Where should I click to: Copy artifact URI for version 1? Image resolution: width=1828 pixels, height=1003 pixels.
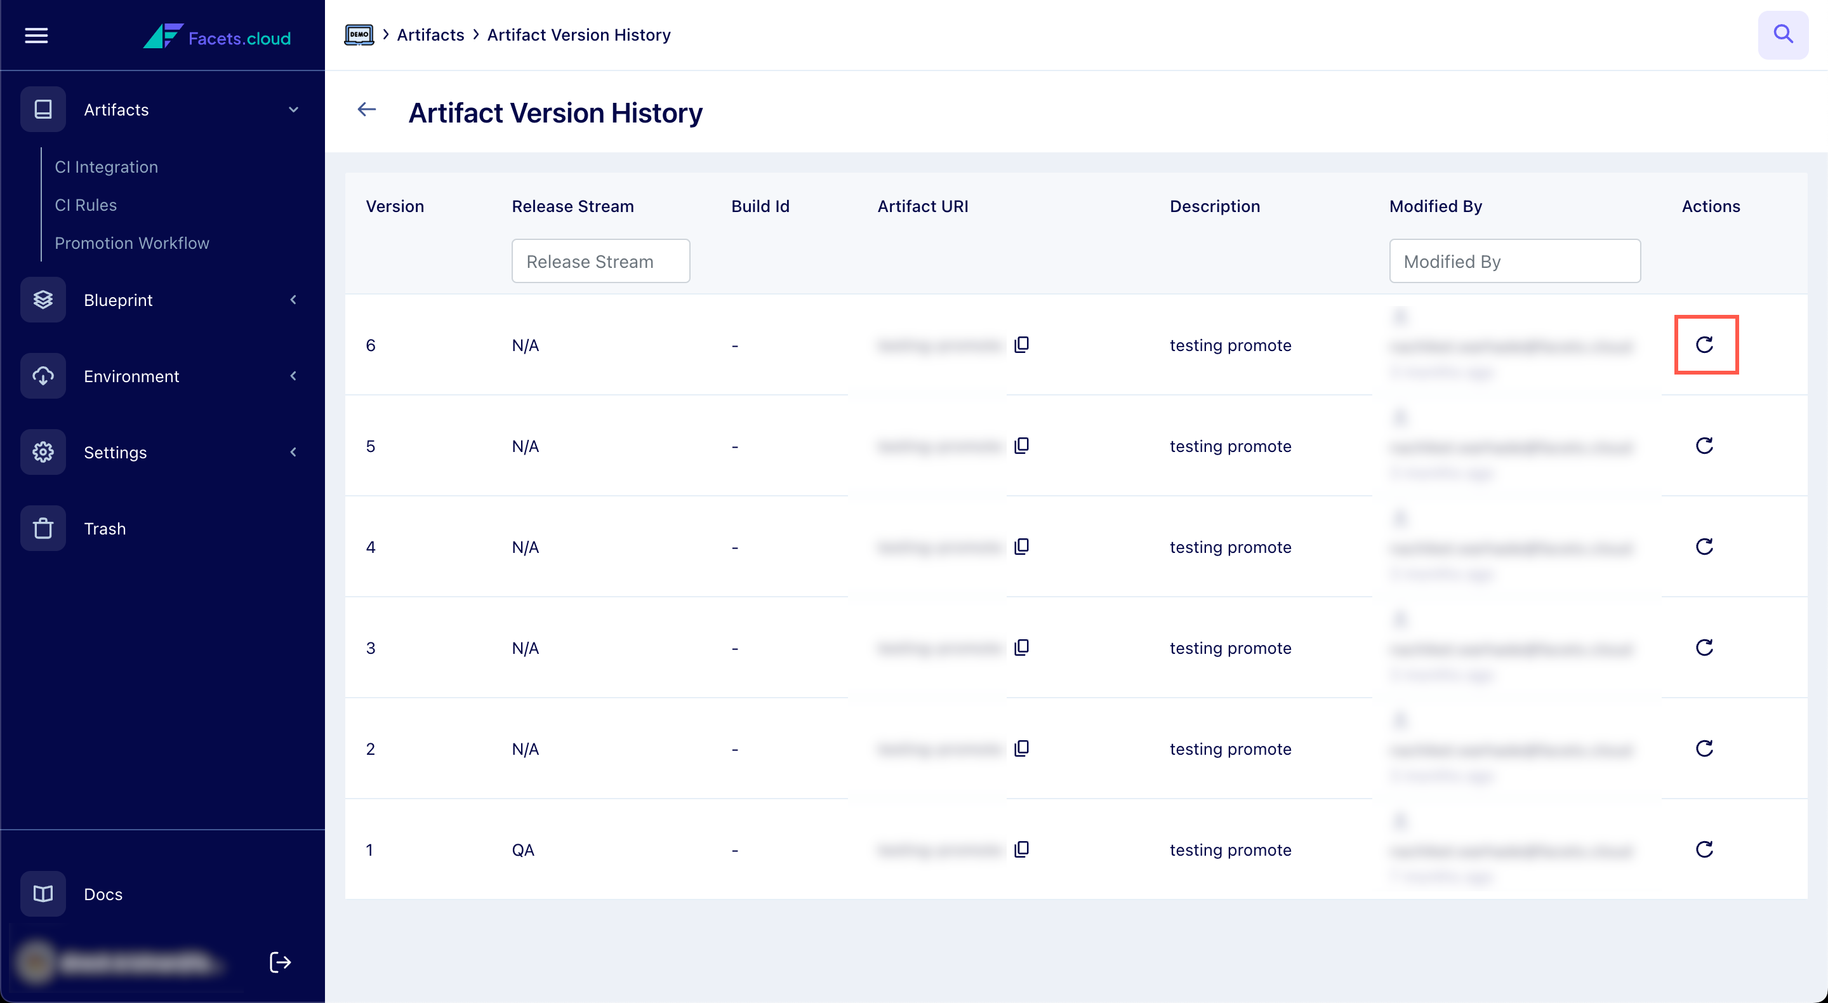pos(1022,849)
